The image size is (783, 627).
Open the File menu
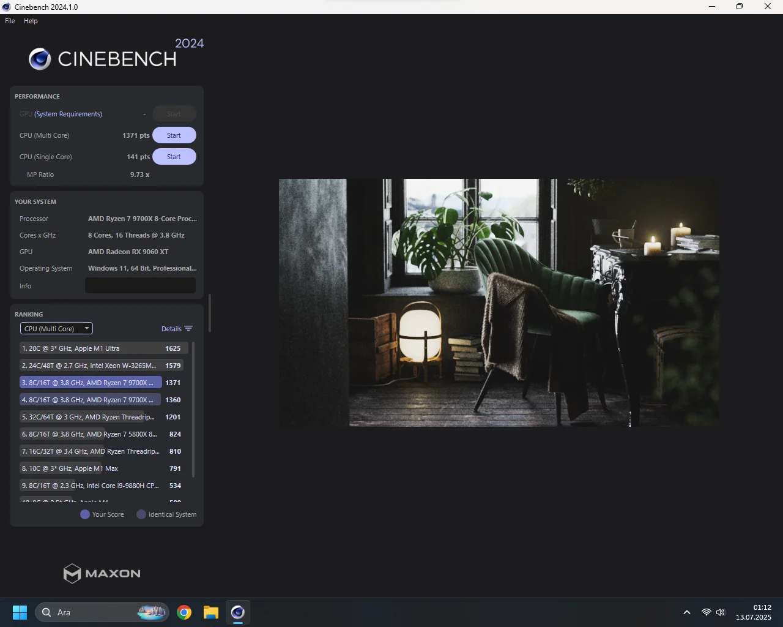(10, 21)
